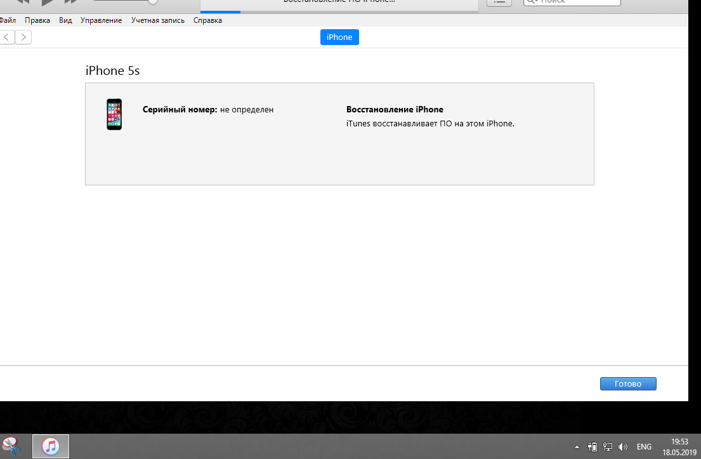Image resolution: width=701 pixels, height=459 pixels.
Task: Click the Поиск search field
Action: (572, 3)
